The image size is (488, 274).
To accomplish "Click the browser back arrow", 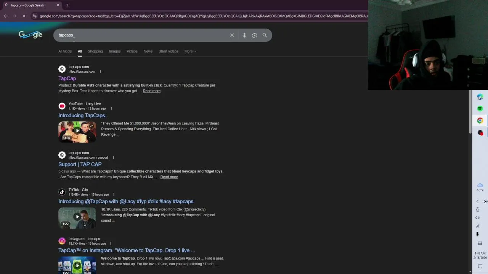I will tap(6, 16).
